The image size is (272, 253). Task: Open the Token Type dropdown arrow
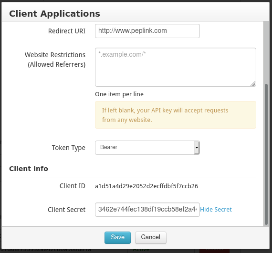click(197, 148)
